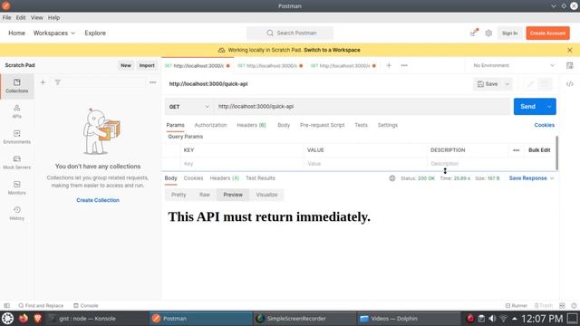Open the environment quick look icon
This screenshot has width=580, height=326.
(x=570, y=65)
